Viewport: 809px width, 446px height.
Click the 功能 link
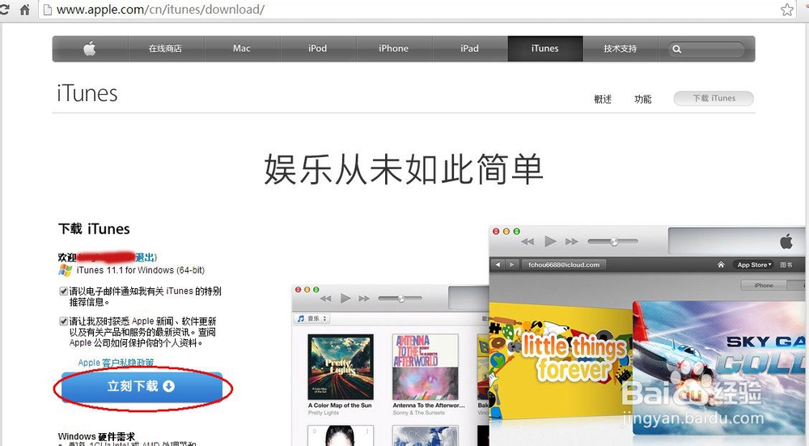pyautogui.click(x=643, y=99)
